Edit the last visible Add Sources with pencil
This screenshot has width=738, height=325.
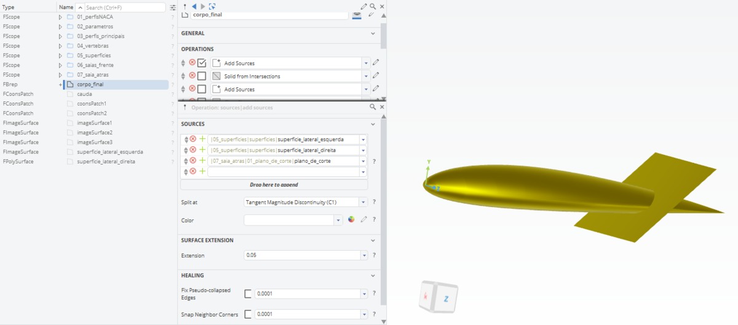[376, 89]
